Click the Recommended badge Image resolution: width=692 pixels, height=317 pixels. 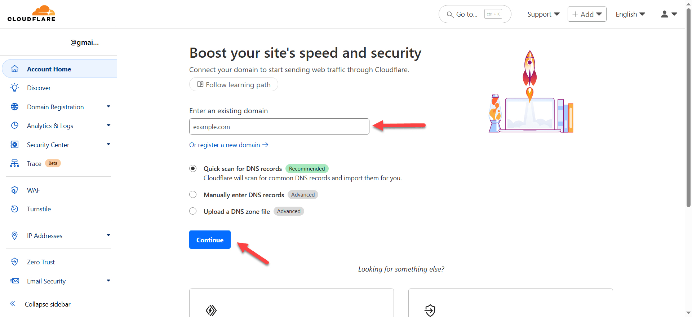[x=307, y=168]
